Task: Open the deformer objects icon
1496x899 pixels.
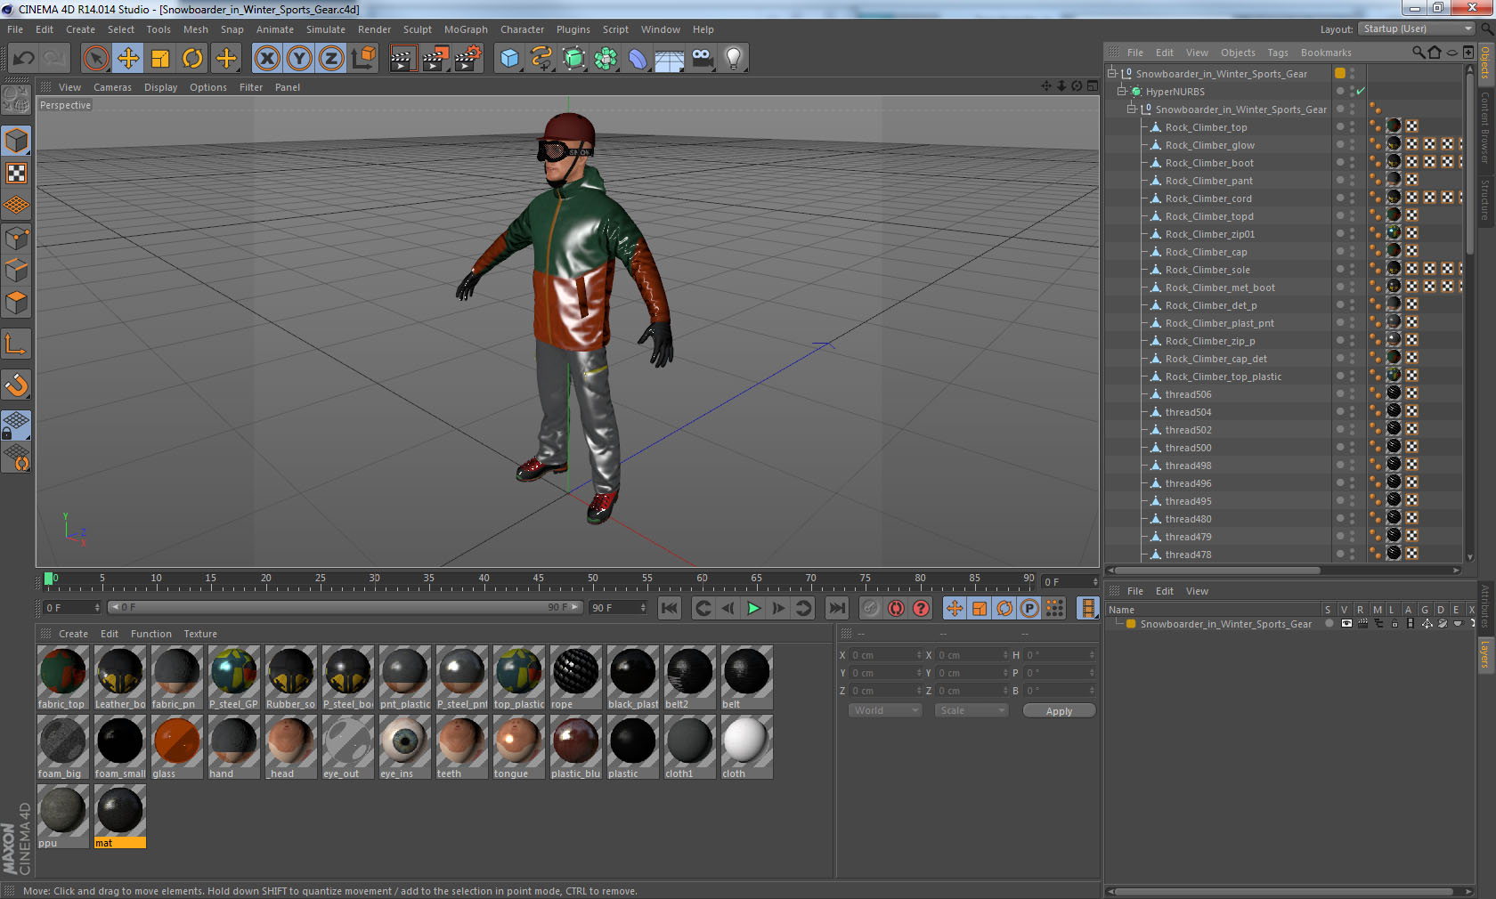Action: pos(638,59)
